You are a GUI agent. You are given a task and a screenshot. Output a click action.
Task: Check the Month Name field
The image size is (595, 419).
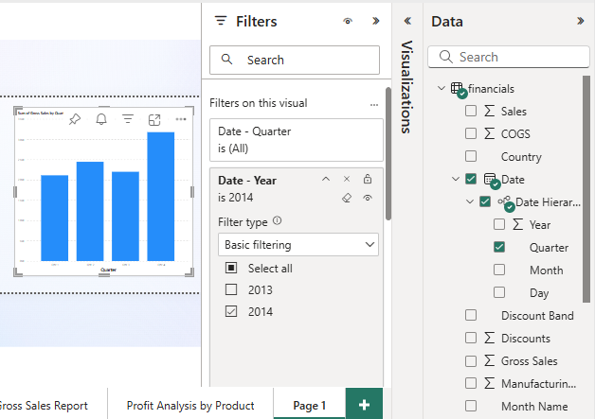pos(471,406)
